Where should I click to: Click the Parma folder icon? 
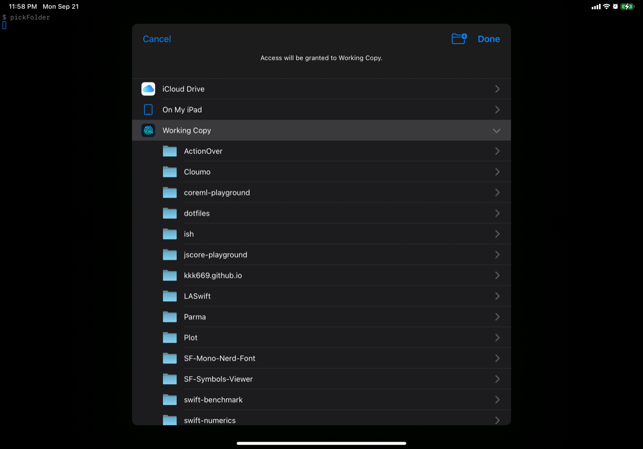click(170, 317)
